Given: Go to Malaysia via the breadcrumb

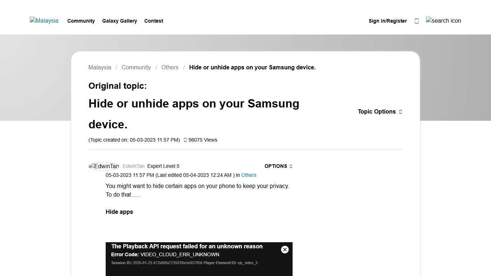Looking at the screenshot, I should pos(100,67).
